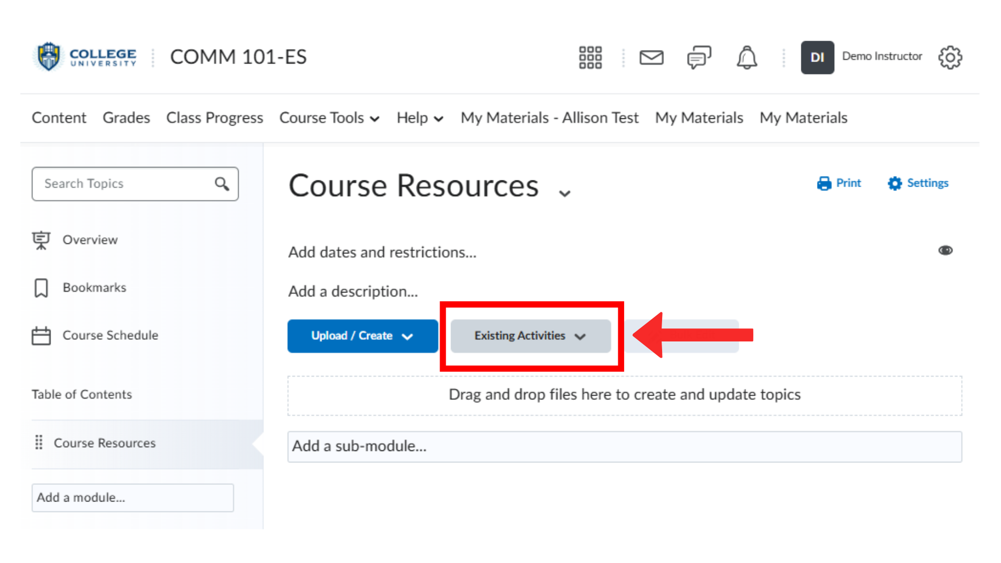The image size is (1001, 563).
Task: Open the Upload / Create dropdown
Action: (362, 336)
